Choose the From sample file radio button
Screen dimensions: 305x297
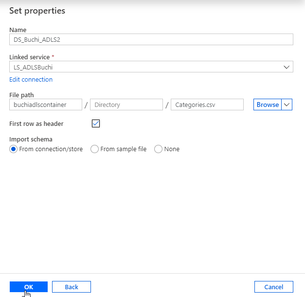tap(95, 149)
